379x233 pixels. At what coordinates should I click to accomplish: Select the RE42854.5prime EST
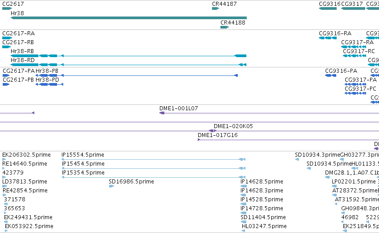[4, 195]
